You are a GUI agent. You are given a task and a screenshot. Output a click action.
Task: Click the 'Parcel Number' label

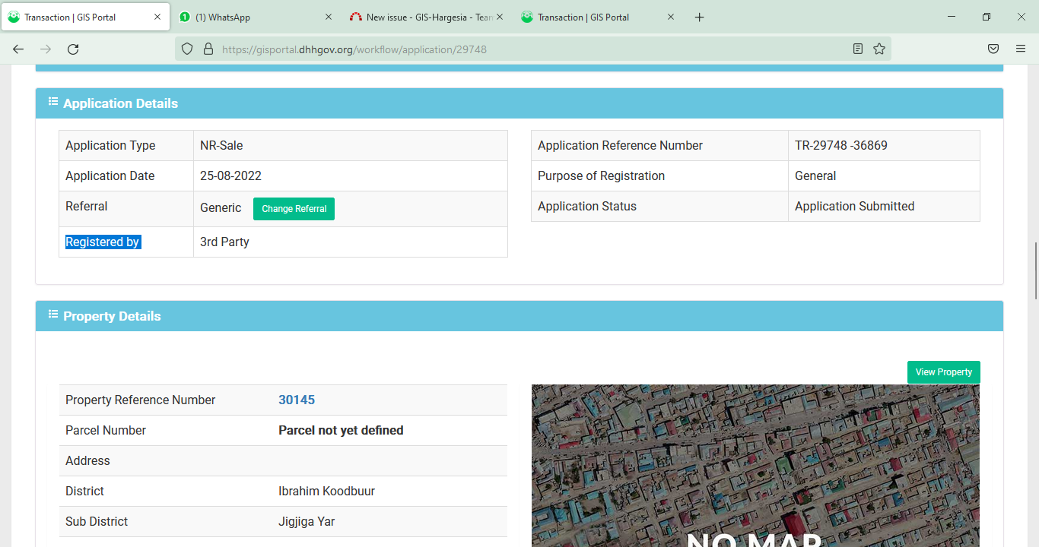click(x=105, y=430)
